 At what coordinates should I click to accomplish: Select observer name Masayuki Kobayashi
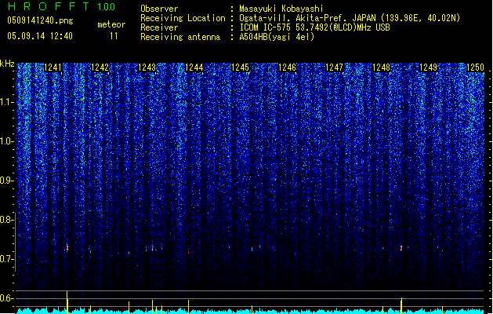[281, 9]
